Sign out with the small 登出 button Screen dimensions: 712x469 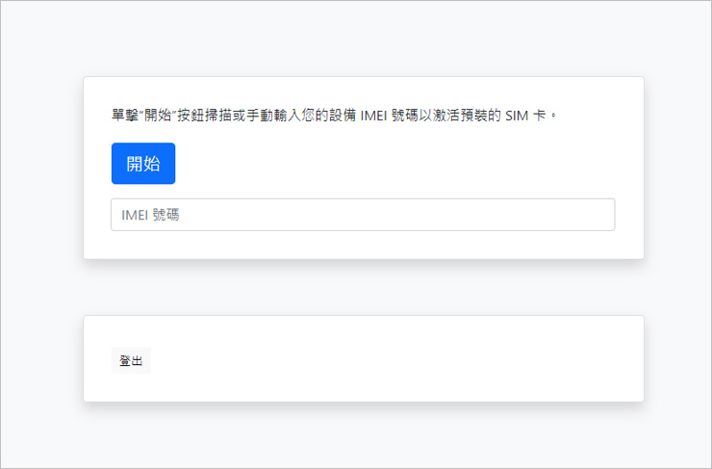tap(131, 360)
